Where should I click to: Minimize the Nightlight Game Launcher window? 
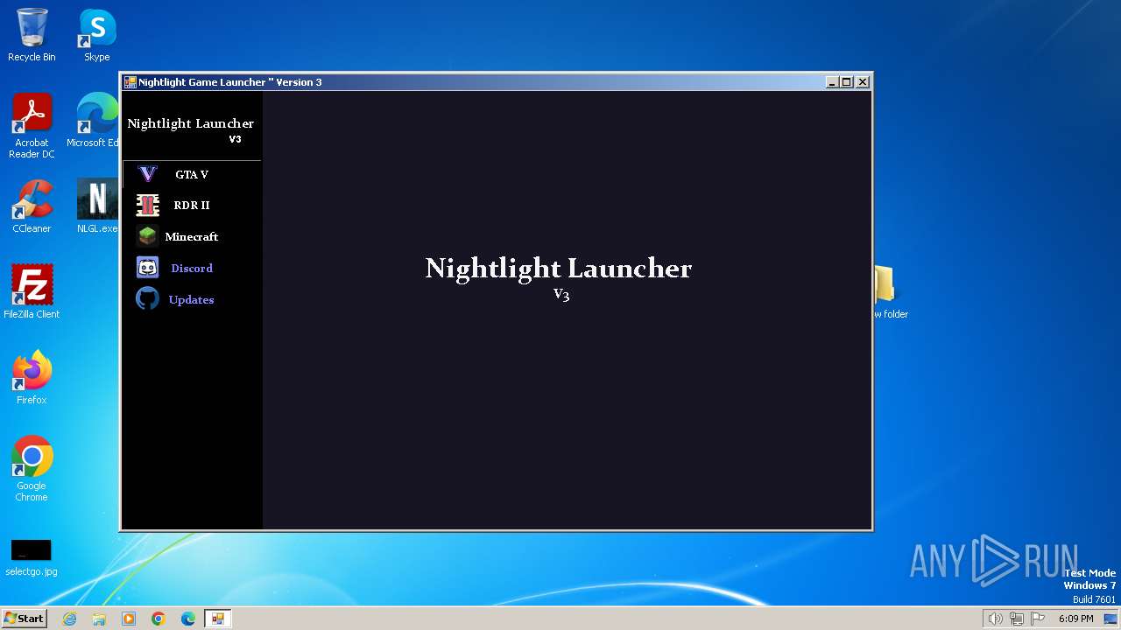click(x=831, y=82)
